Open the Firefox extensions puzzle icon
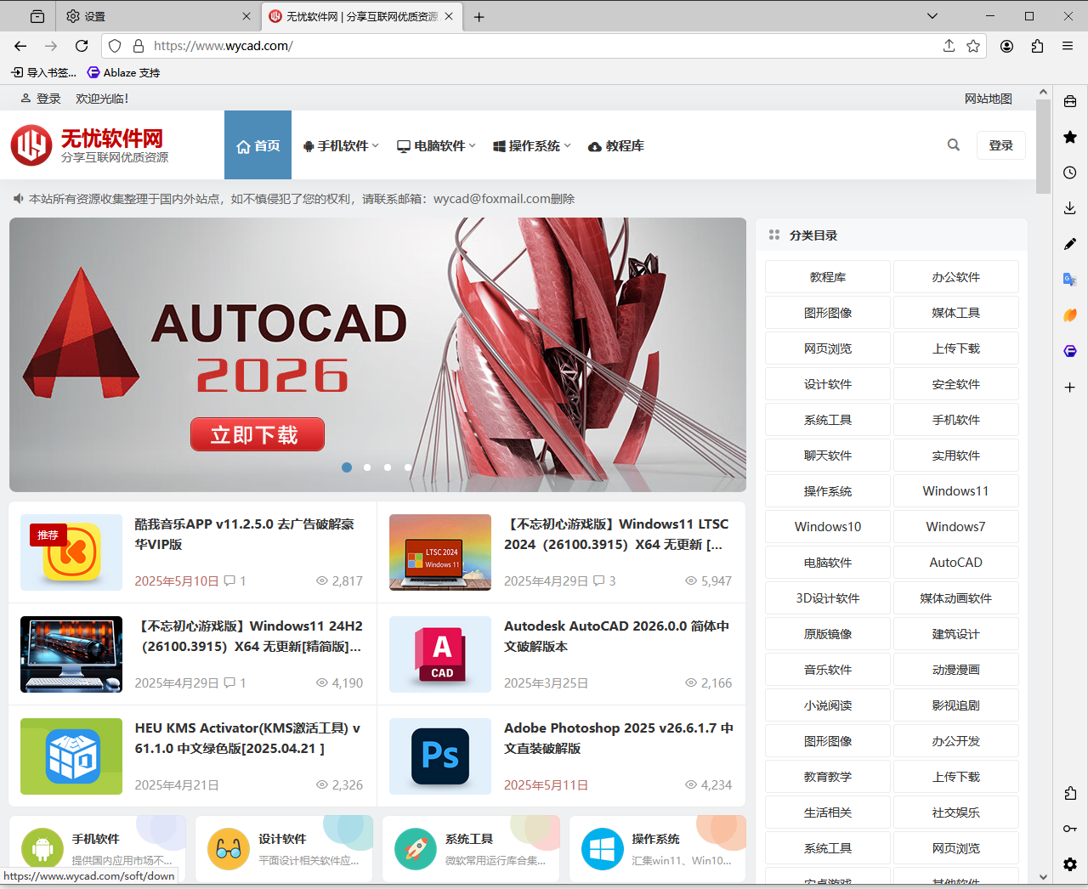The image size is (1088, 889). pyautogui.click(x=1037, y=46)
